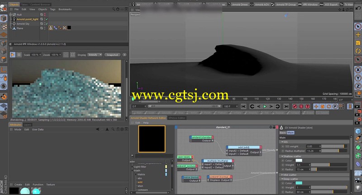Select the Z axis lock icon
Image resolution: width=362 pixels, height=195 pixels.
coord(358,86)
